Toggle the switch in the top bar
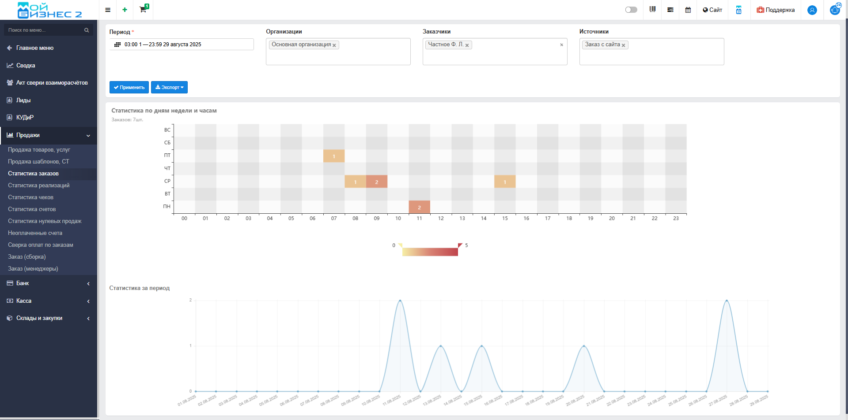Screen dimensions: 848x420 click(x=631, y=10)
